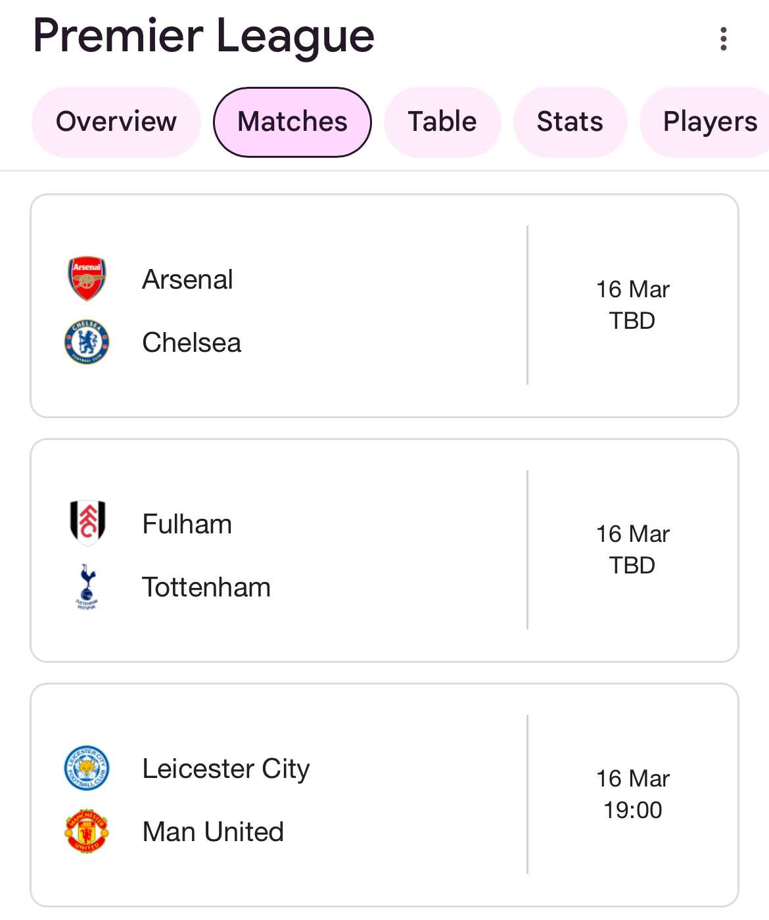Click the Fulham club crest

(x=87, y=523)
